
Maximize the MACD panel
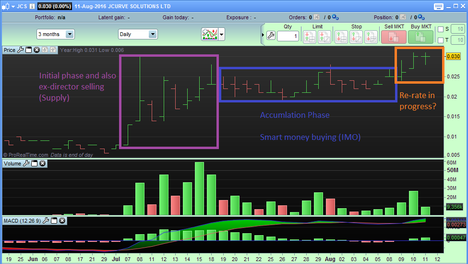(54, 221)
